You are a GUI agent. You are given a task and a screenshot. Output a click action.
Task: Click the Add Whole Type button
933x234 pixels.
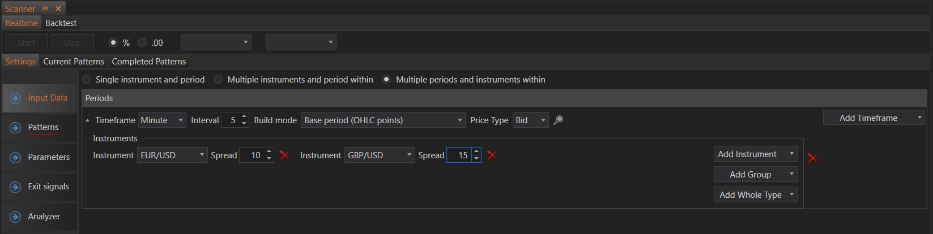click(x=750, y=195)
